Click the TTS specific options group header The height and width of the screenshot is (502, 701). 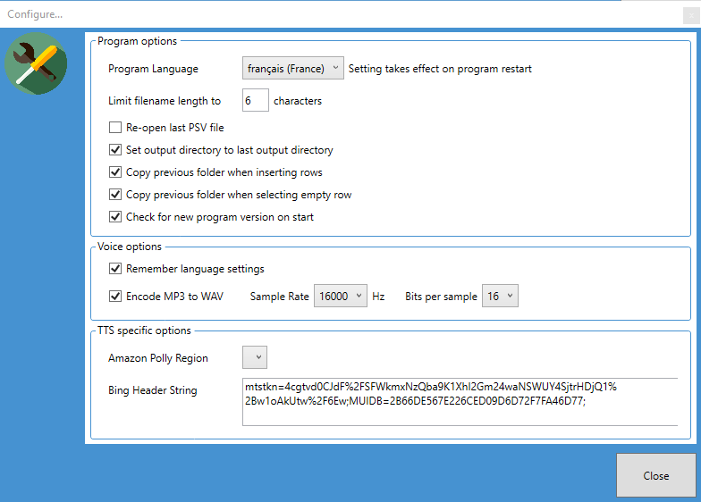coord(144,330)
